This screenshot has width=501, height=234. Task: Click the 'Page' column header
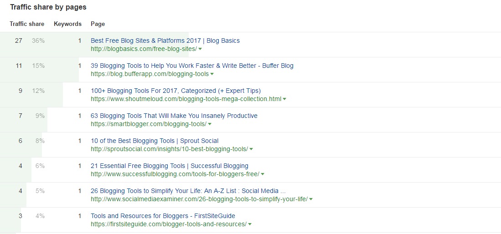pyautogui.click(x=98, y=24)
